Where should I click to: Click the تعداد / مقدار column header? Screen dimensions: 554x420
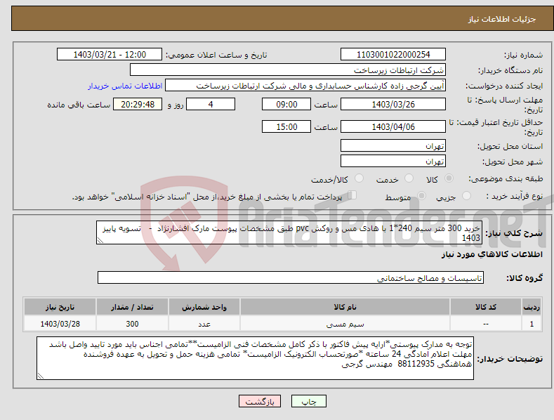[132, 307]
